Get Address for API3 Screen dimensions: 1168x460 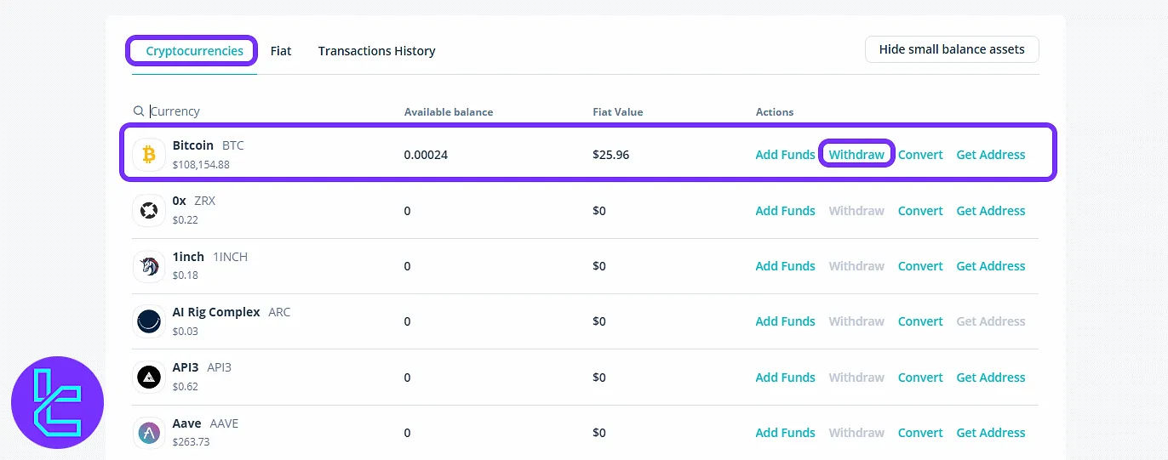point(991,378)
